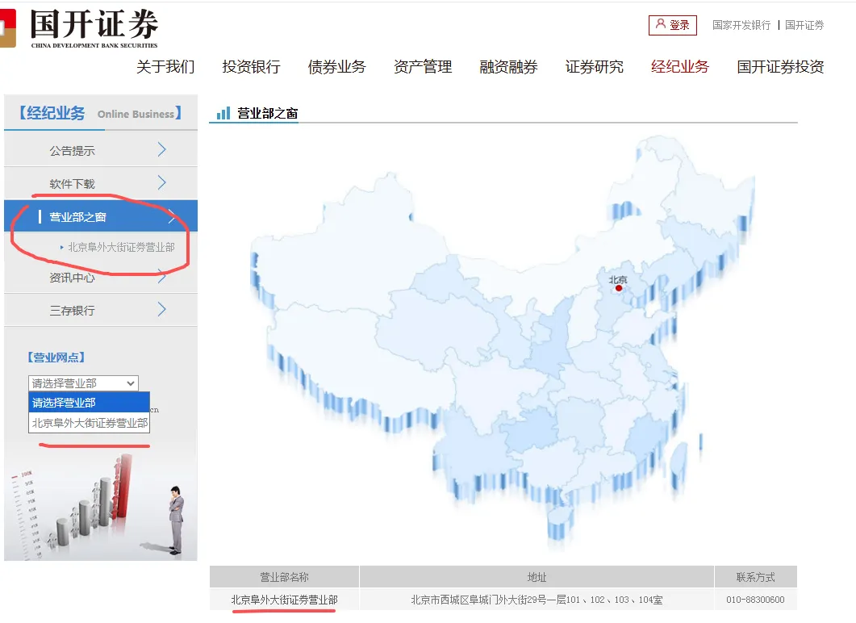This screenshot has height=623, width=856.
Task: Click the bar chart icon beside 营业部之窗
Action: click(x=223, y=113)
